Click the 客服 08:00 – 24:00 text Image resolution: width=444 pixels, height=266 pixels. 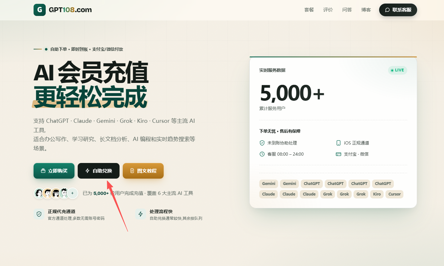coord(285,154)
